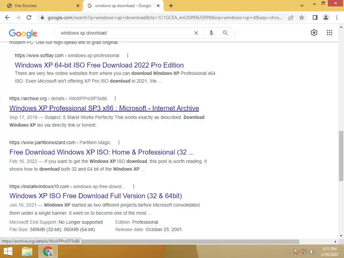This screenshot has width=344, height=258.
Task: Open Chrome side panel
Action: [315, 17]
